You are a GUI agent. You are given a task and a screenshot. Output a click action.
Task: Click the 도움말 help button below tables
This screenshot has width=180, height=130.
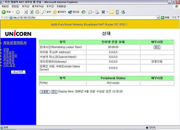(45, 92)
